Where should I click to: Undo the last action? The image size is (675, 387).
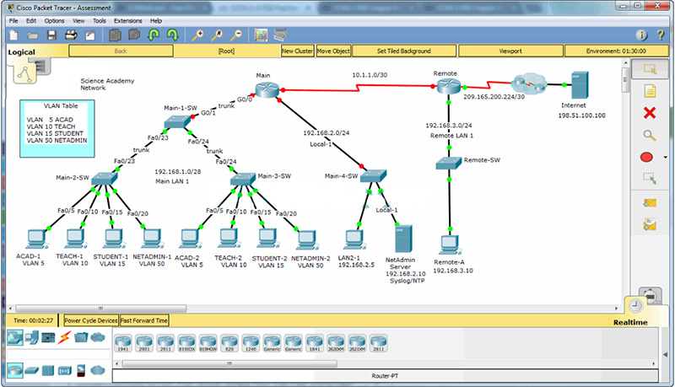pyautogui.click(x=154, y=35)
